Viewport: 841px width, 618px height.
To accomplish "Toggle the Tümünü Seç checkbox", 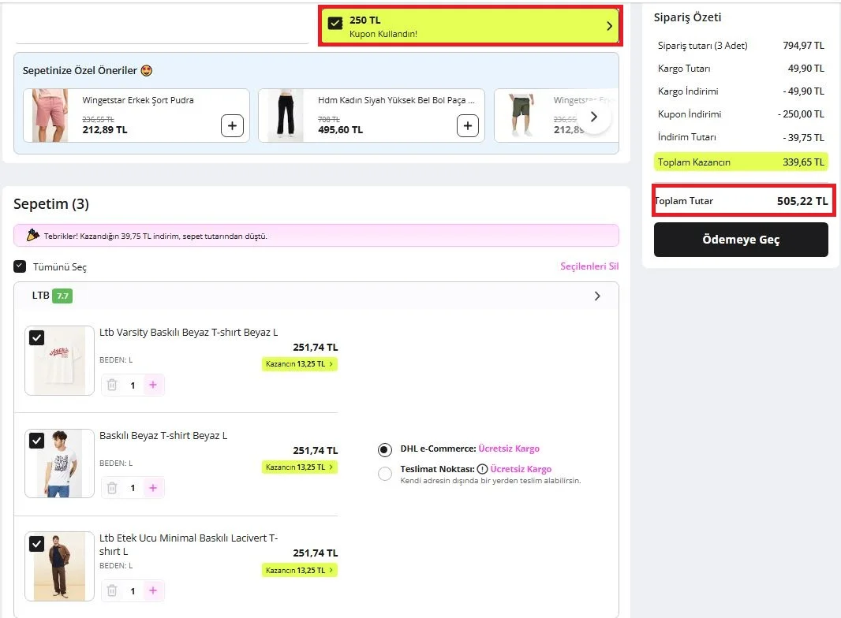I will pos(20,266).
